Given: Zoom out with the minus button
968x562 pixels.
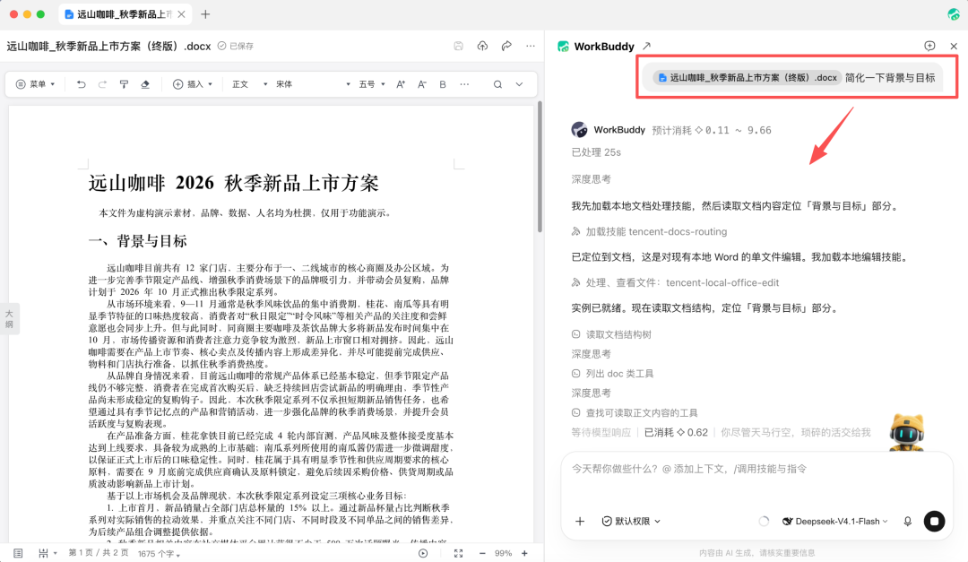Looking at the screenshot, I should [482, 553].
